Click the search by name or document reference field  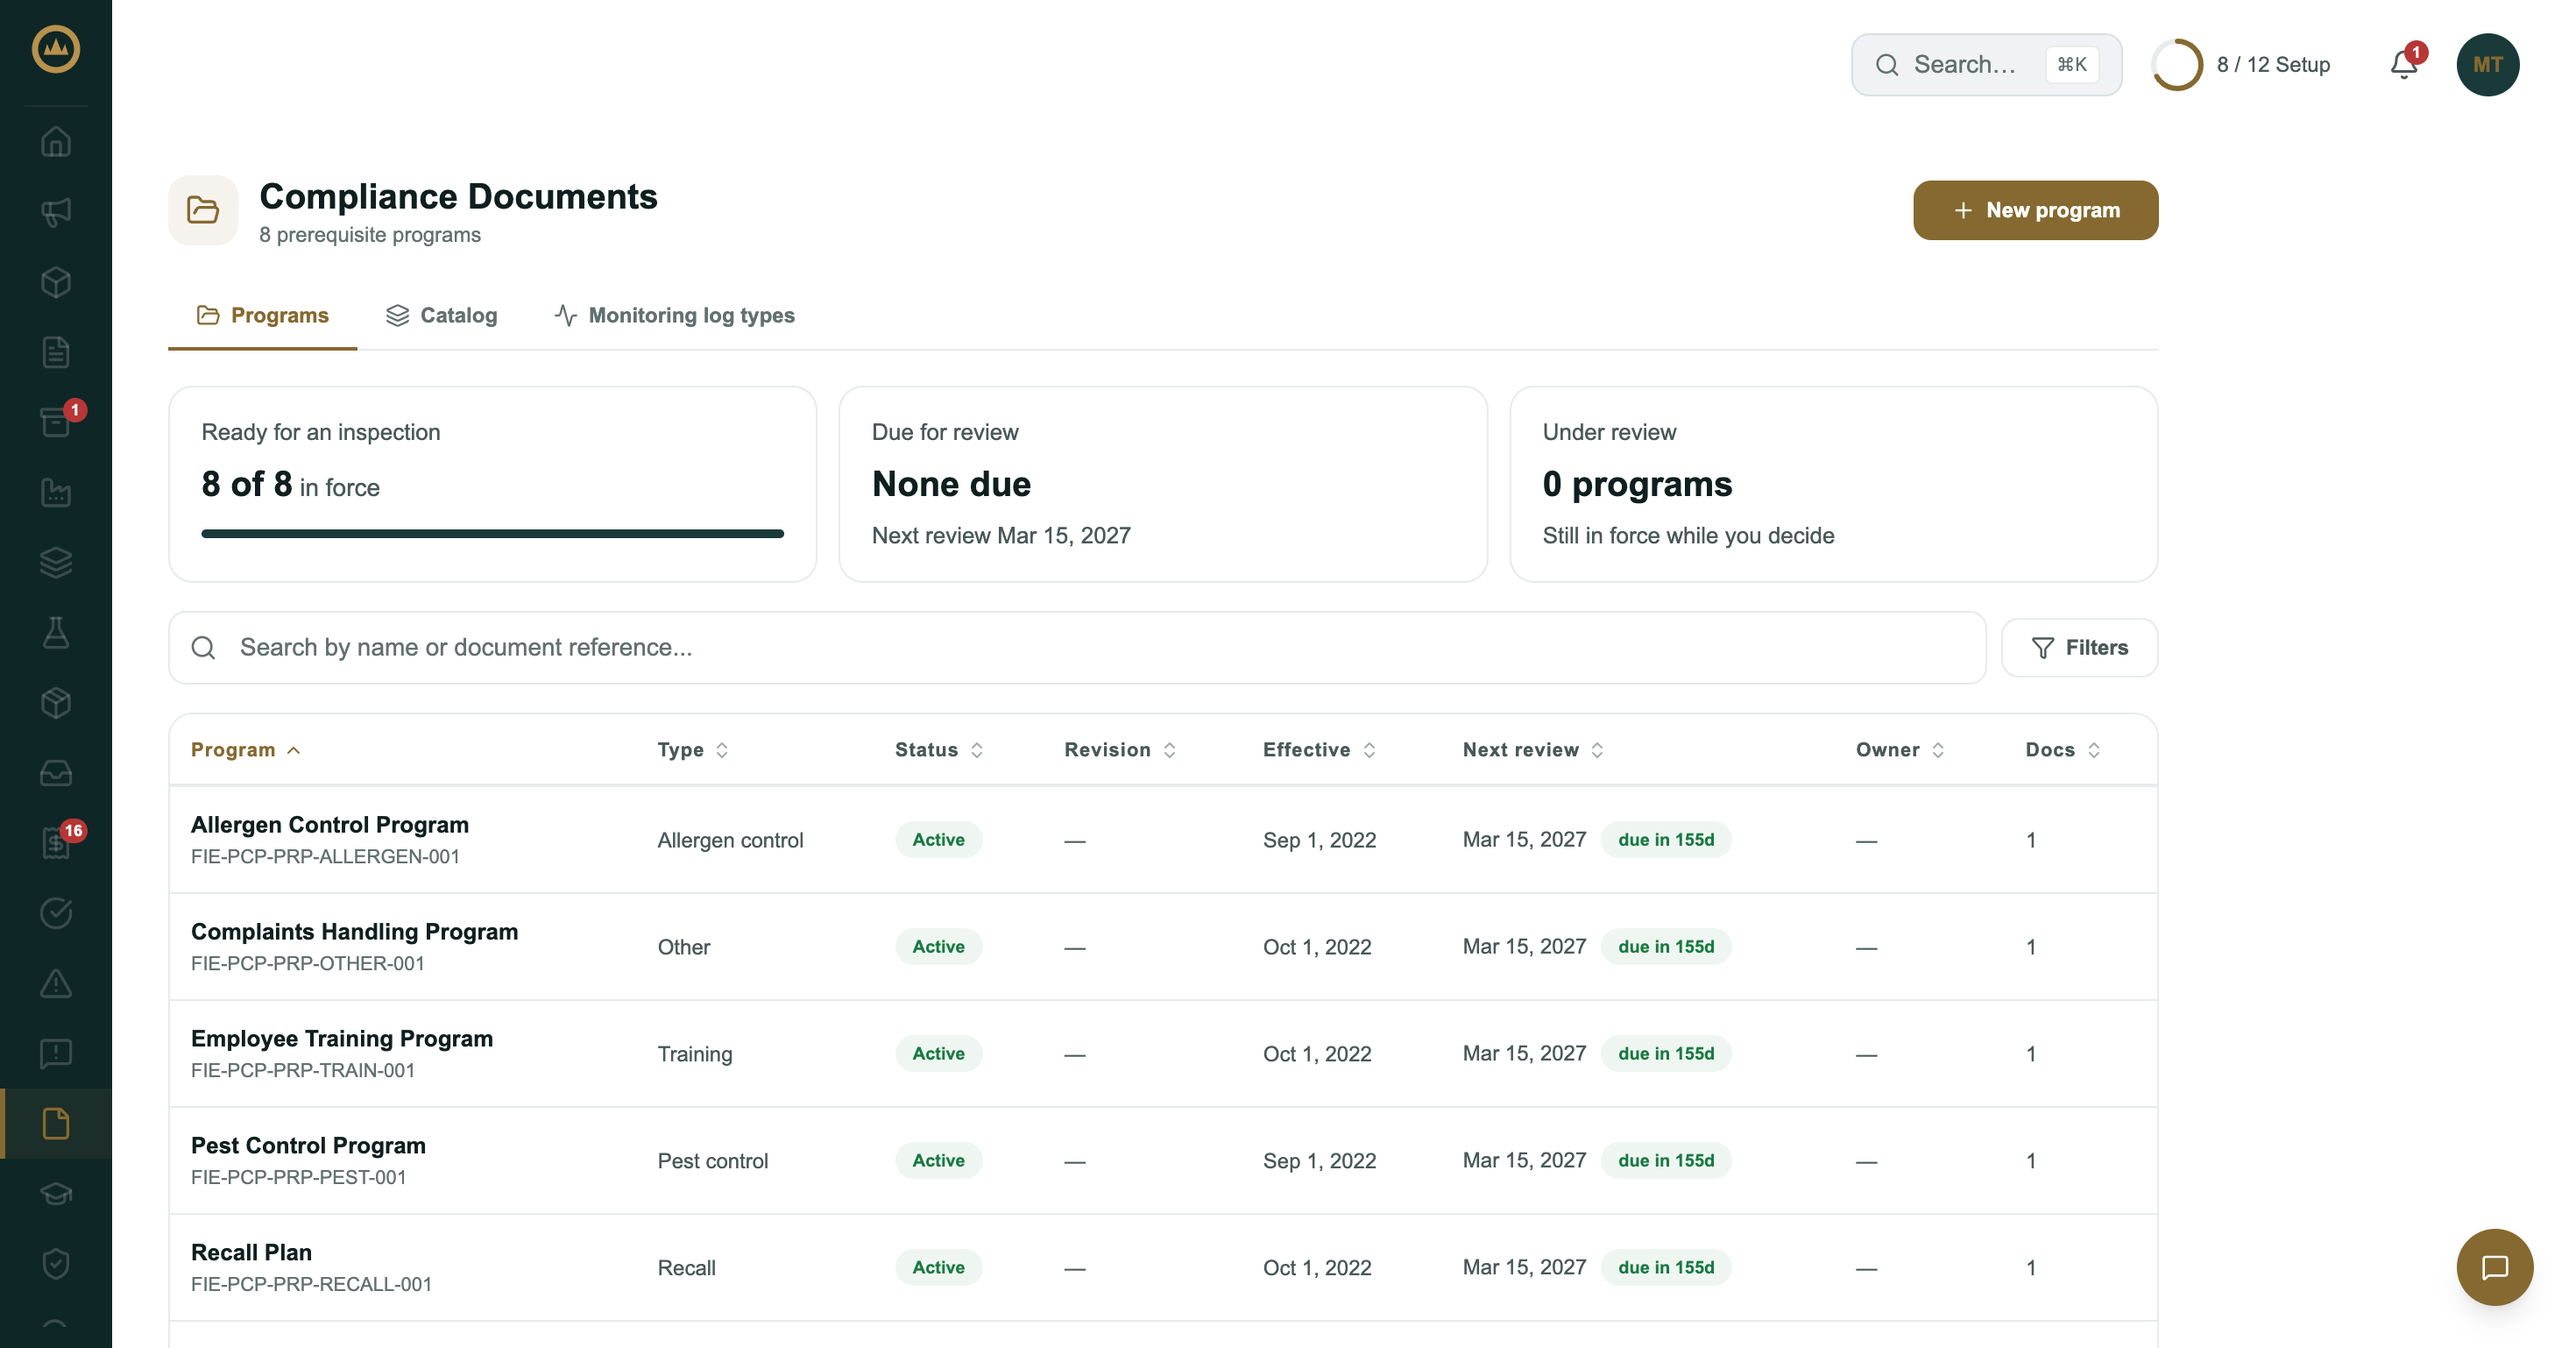(1077, 648)
